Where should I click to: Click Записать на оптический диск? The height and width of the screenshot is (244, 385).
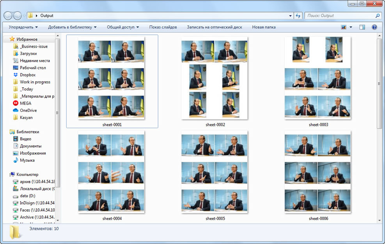click(215, 27)
